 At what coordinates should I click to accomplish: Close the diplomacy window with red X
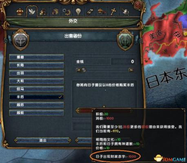click(x=138, y=5)
